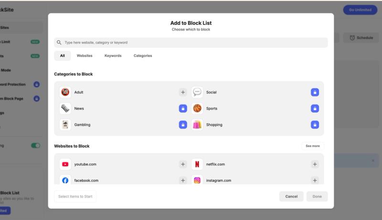
Task: Click the Facebook logo icon
Action: coord(65,180)
